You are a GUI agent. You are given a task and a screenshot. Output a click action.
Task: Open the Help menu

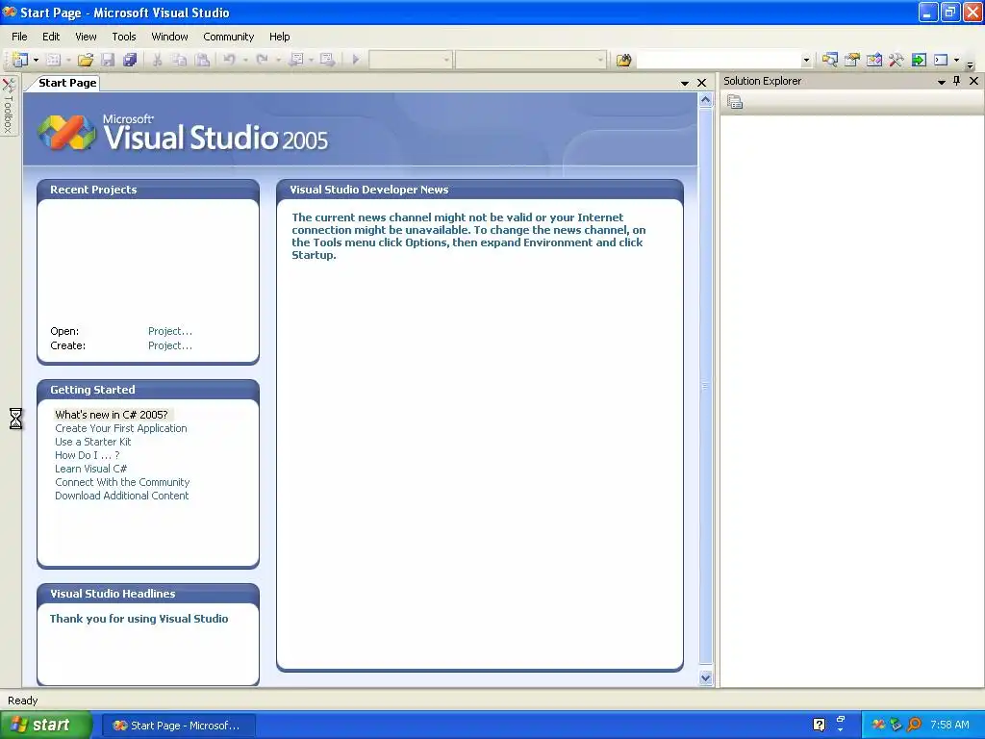tap(280, 37)
